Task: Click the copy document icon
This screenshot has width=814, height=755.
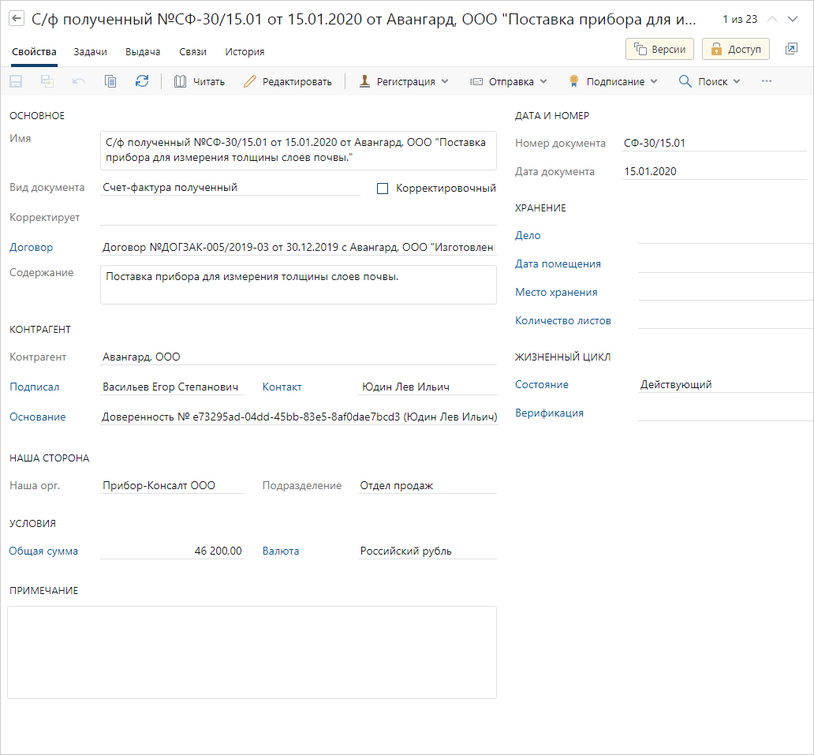Action: [x=110, y=81]
